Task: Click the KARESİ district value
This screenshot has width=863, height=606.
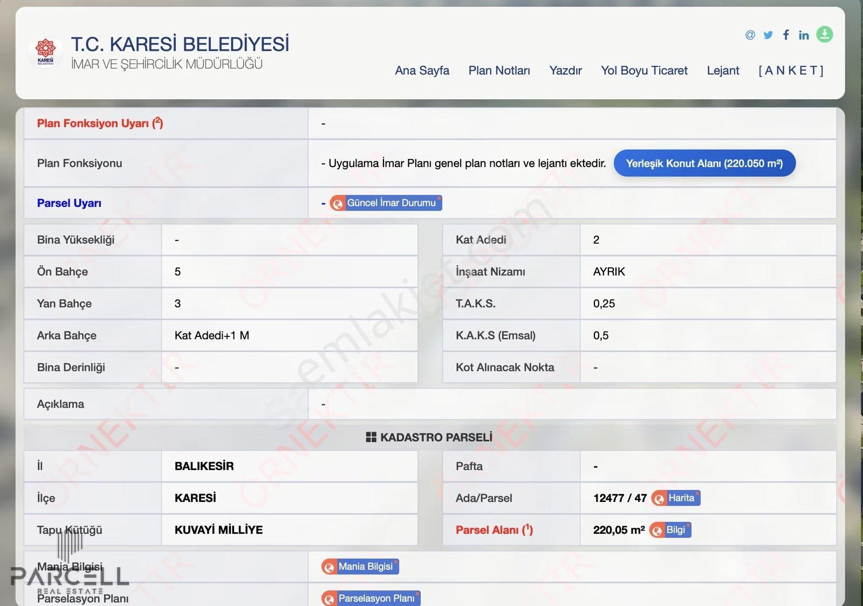Action: coord(195,498)
